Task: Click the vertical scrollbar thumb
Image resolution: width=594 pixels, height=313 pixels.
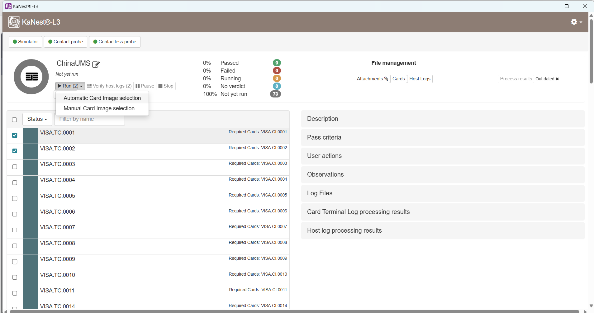Action: pos(591,51)
